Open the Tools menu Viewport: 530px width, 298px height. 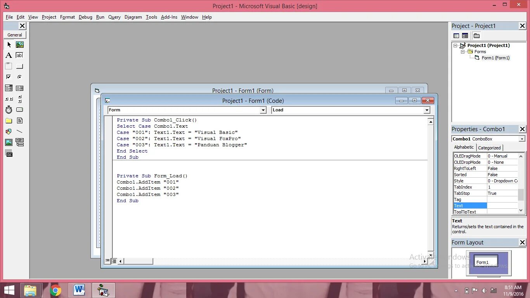click(x=151, y=17)
